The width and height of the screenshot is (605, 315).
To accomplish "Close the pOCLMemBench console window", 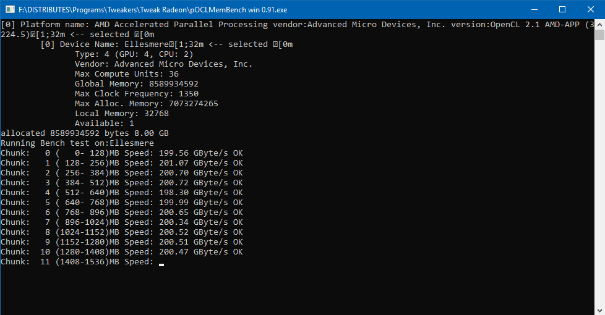I will [x=591, y=9].
